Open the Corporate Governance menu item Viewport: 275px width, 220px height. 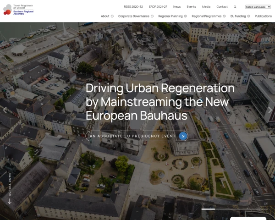click(134, 16)
